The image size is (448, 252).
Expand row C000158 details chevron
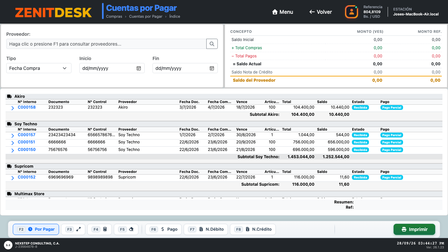point(12,108)
